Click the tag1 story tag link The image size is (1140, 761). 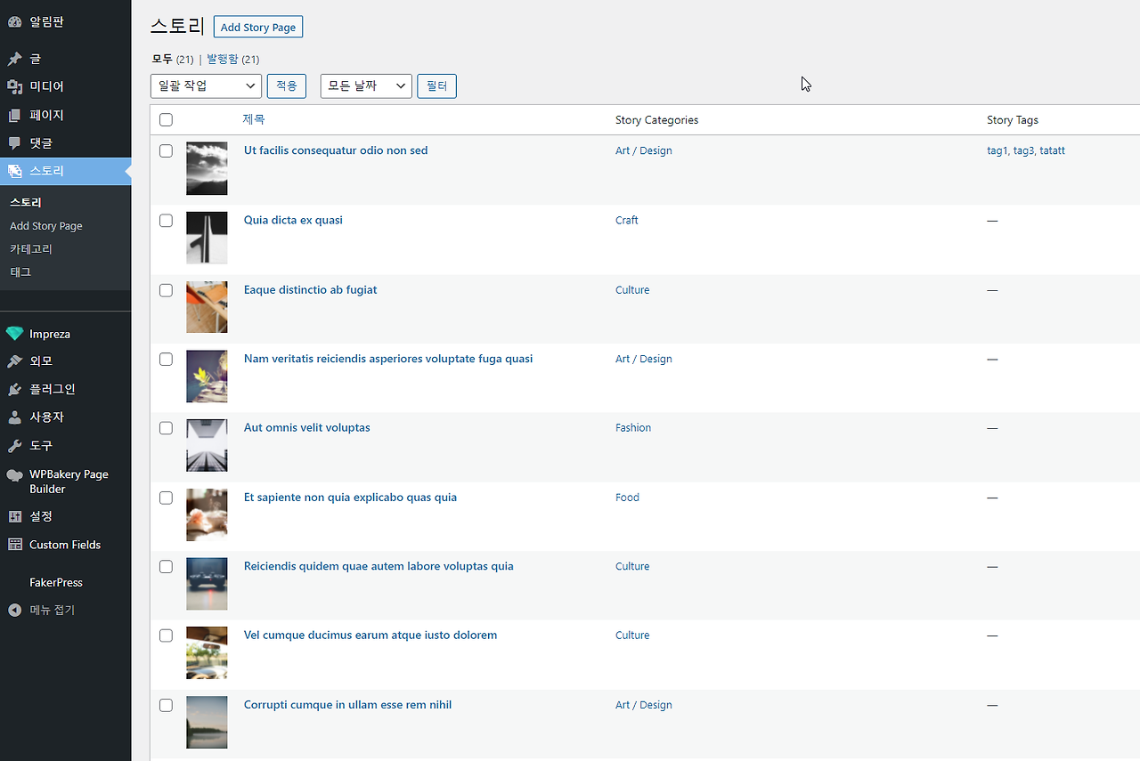tap(997, 150)
